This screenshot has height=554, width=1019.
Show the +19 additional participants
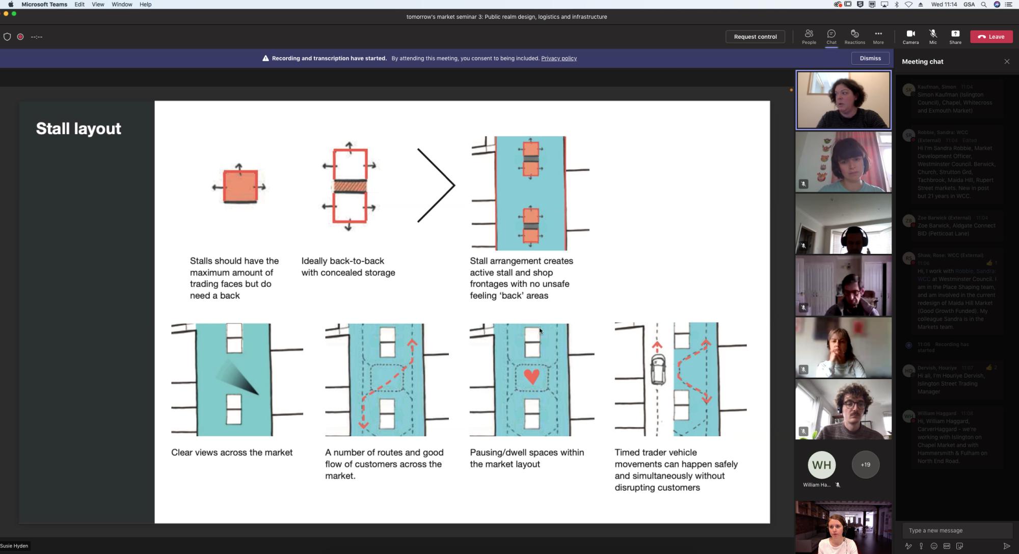tap(865, 464)
